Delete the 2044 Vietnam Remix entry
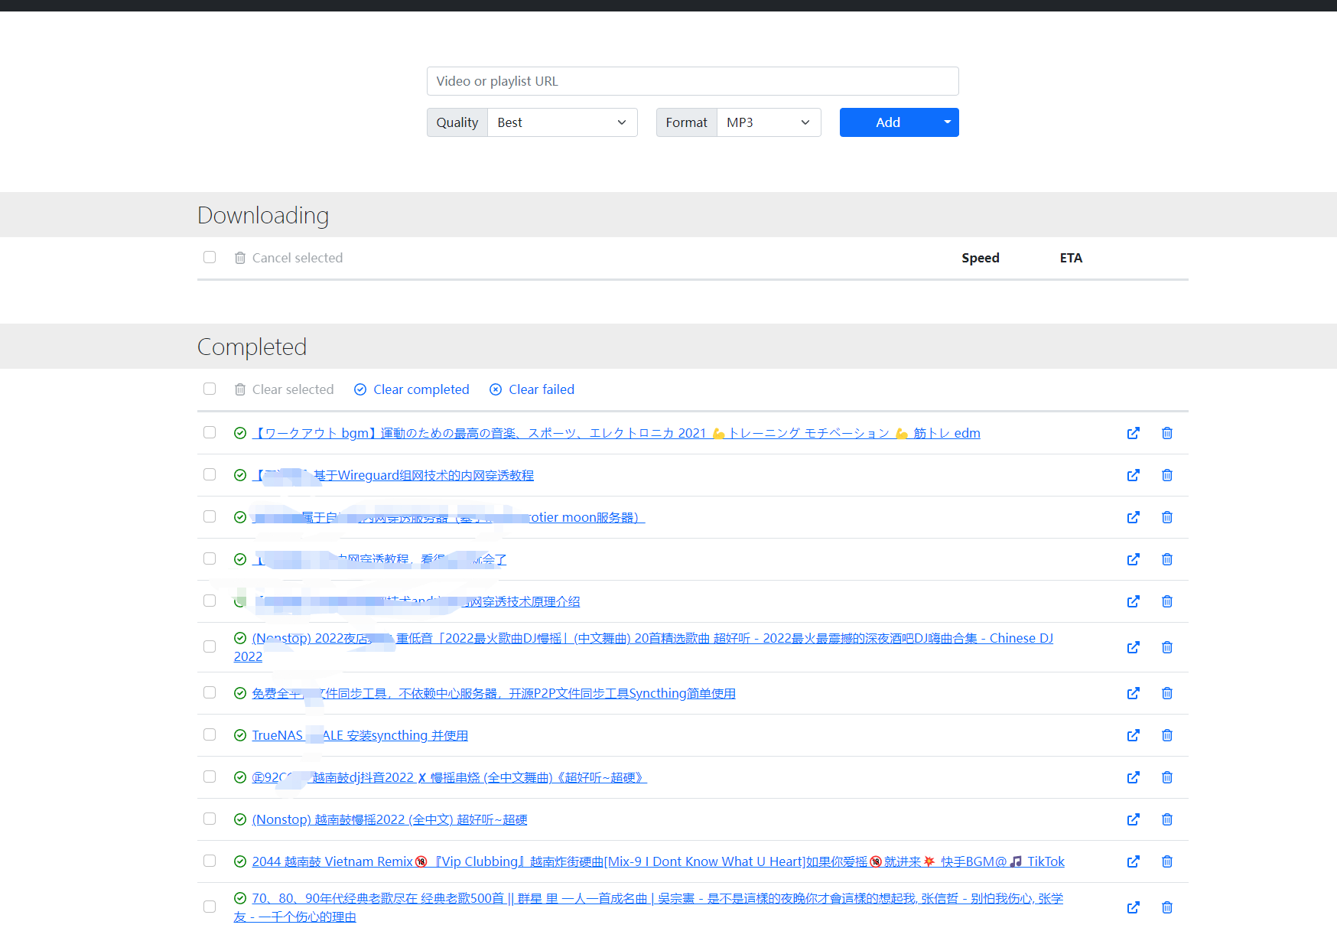 pos(1166,861)
